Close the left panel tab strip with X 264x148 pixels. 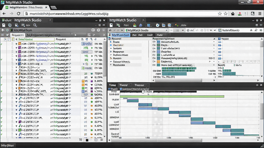pos(104,35)
